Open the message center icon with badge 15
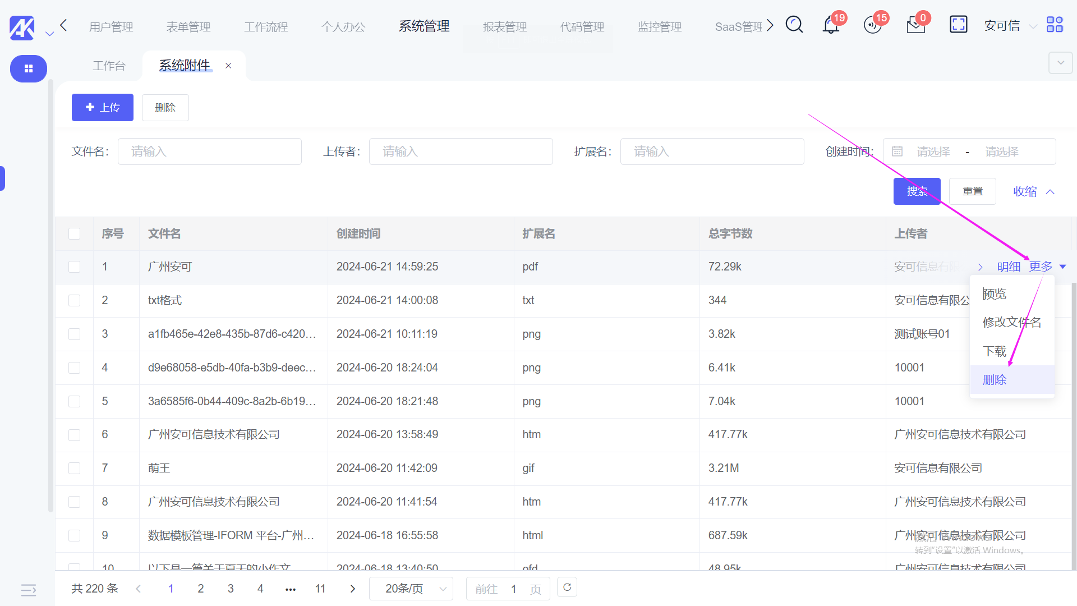The height and width of the screenshot is (606, 1077). pyautogui.click(x=872, y=26)
